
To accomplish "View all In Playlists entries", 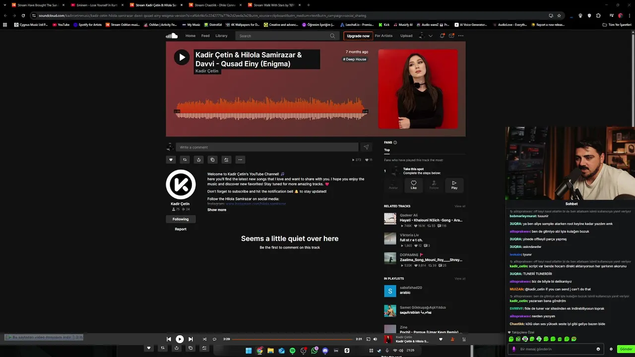I will point(460,279).
